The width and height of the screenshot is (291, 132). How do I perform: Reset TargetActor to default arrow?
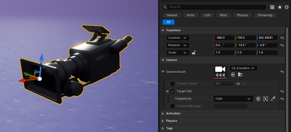(x=282, y=99)
